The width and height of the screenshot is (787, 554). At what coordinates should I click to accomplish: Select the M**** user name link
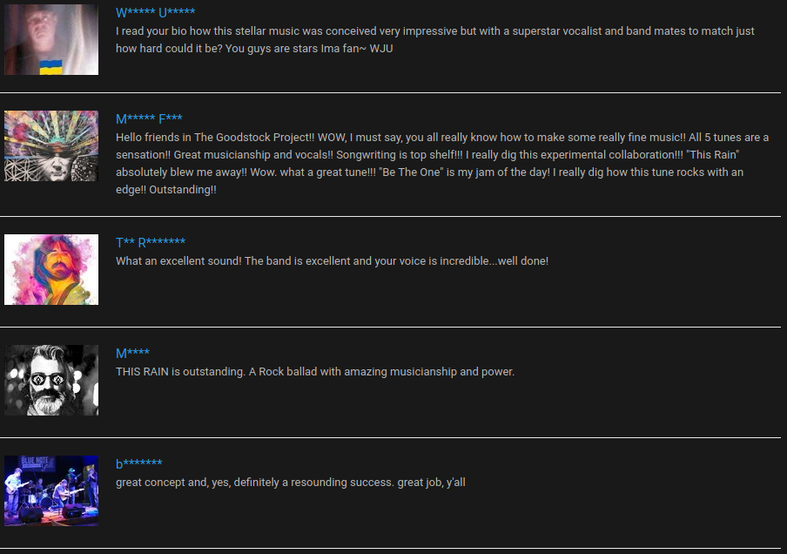(x=132, y=353)
